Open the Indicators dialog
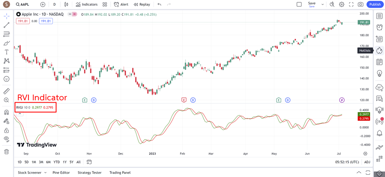Image resolution: width=385 pixels, height=177 pixels. pos(86,4)
